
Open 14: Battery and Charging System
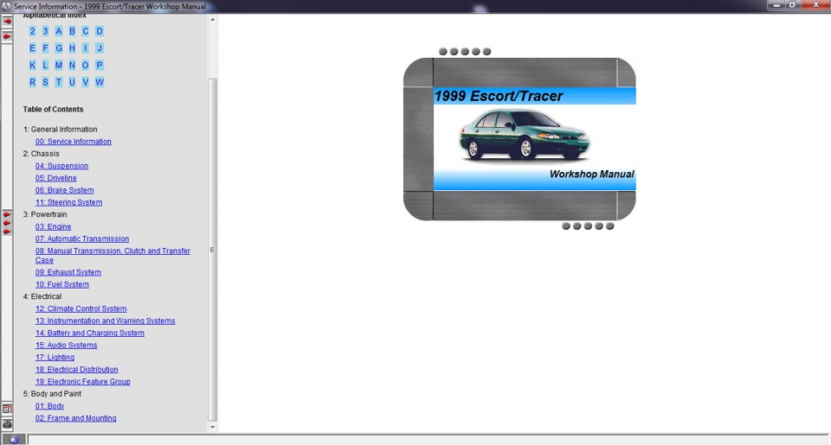89,333
